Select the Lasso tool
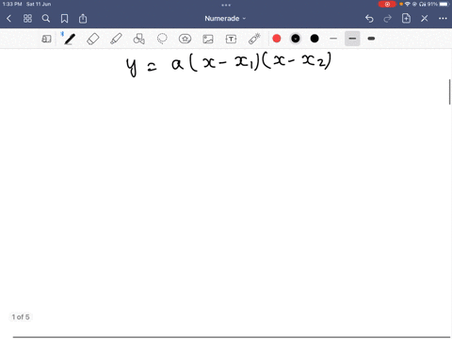Viewport: 452px width, 339px height. tap(162, 39)
